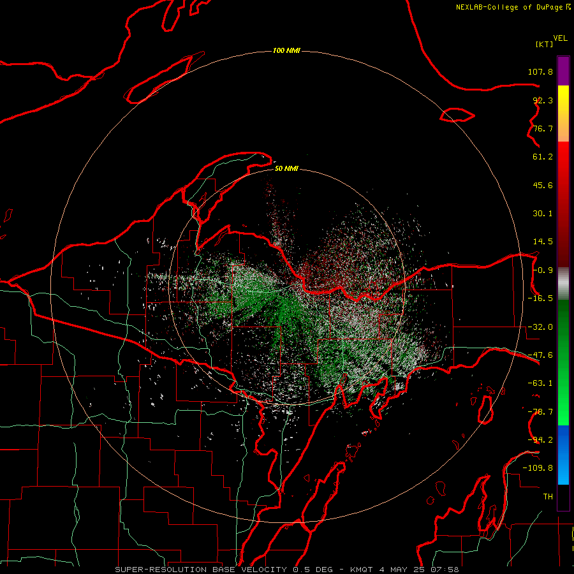Select the -32.0 velocity scale value

(540, 327)
